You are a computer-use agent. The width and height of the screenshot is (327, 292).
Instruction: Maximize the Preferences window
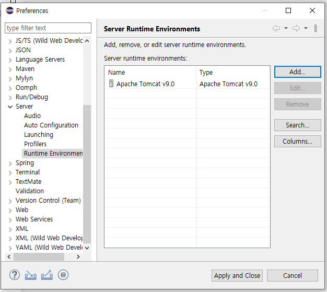[x=288, y=10]
